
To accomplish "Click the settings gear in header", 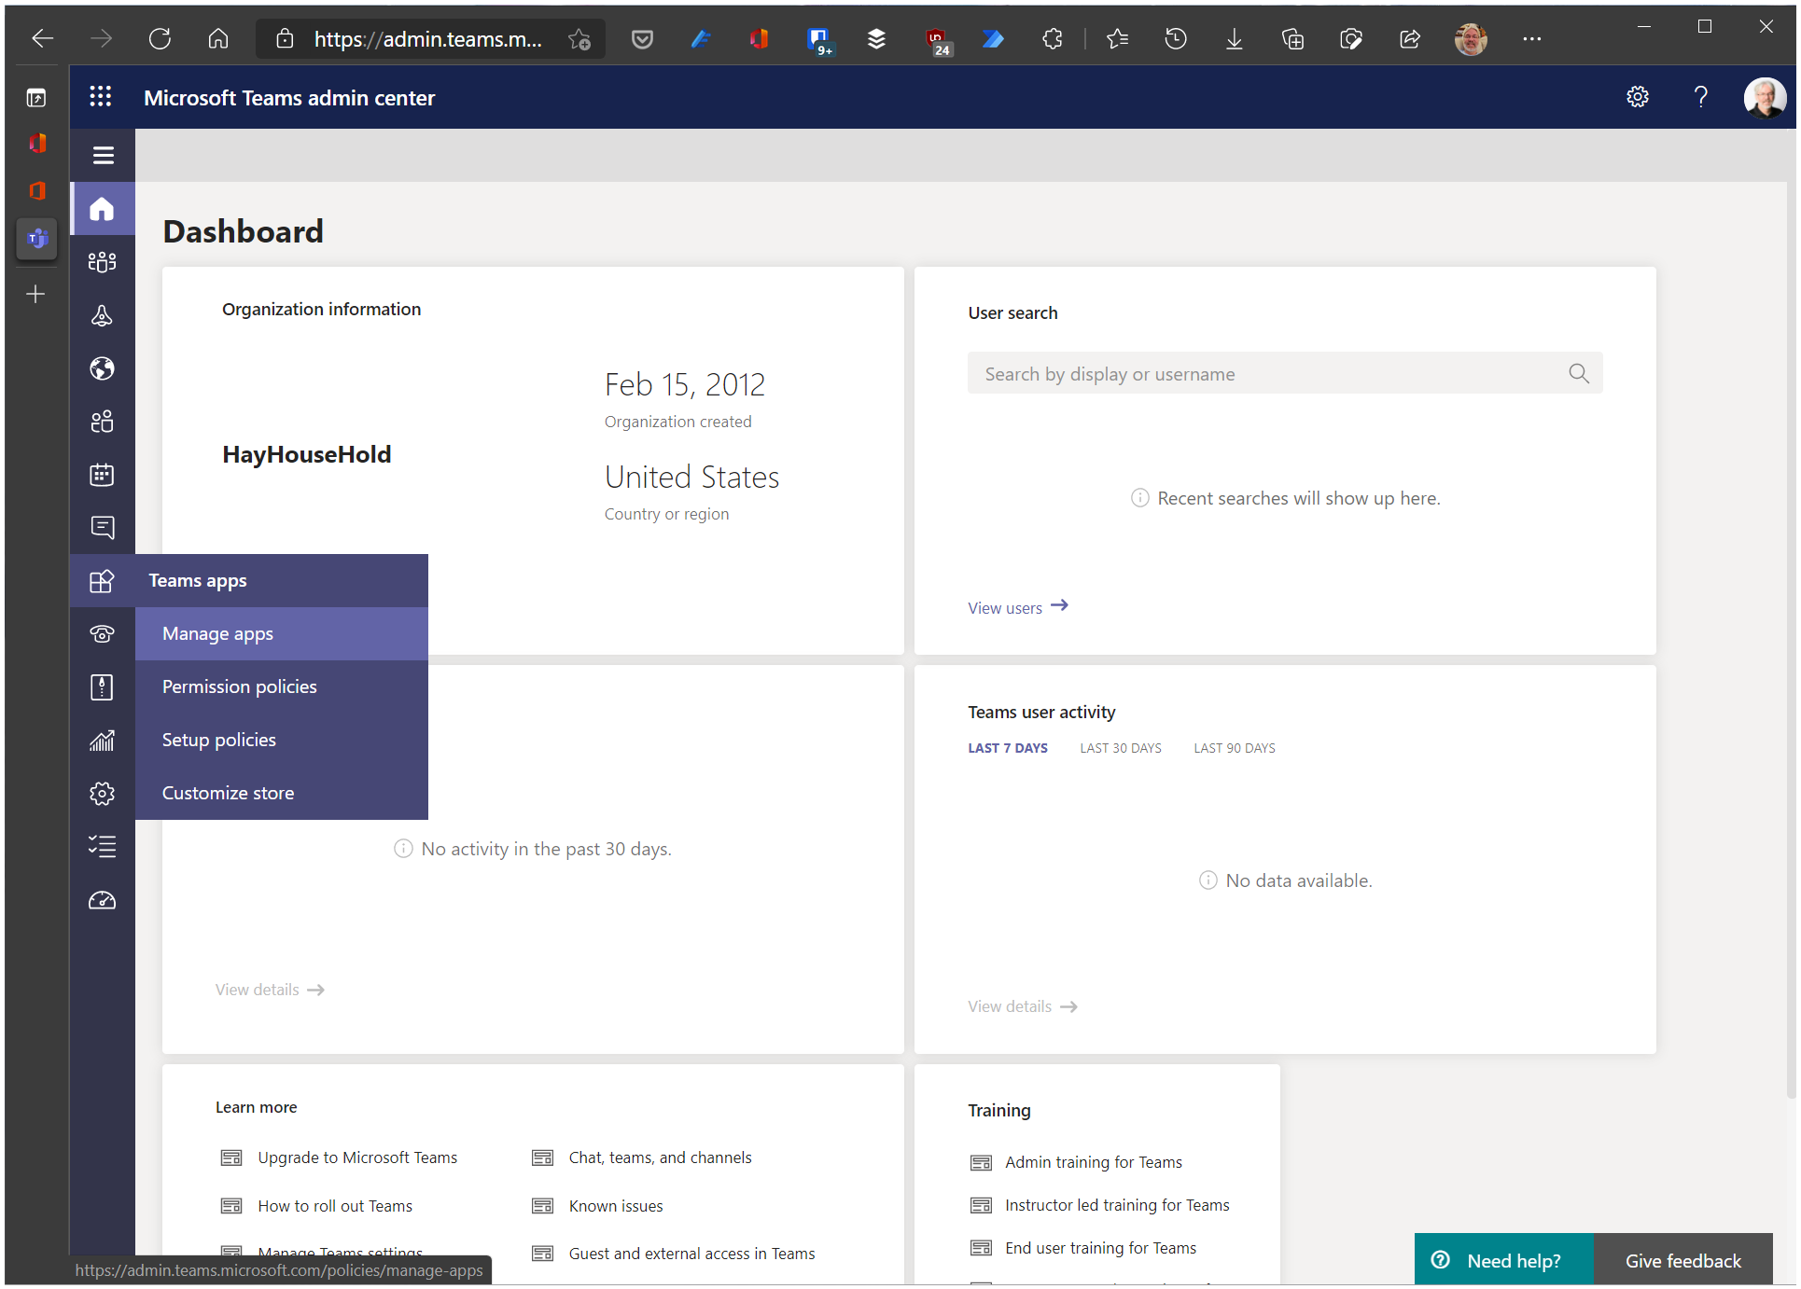I will click(1638, 97).
